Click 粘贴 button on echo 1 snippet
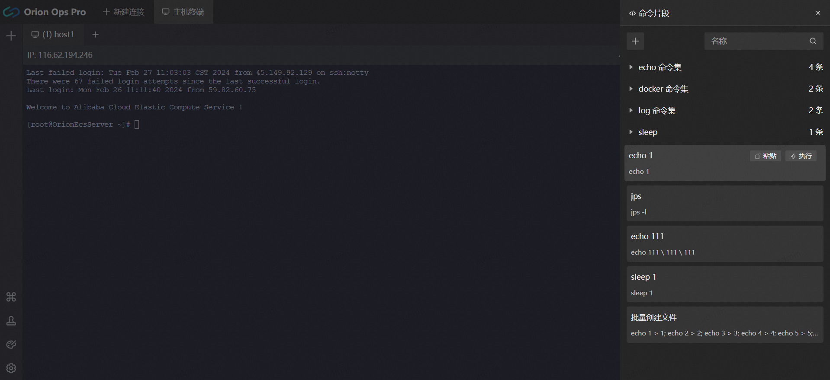The height and width of the screenshot is (380, 830). (x=765, y=156)
